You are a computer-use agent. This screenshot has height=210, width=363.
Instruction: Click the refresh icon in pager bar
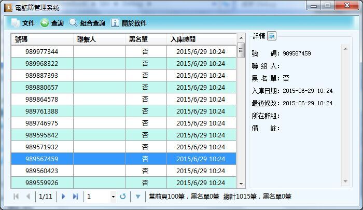123,197
